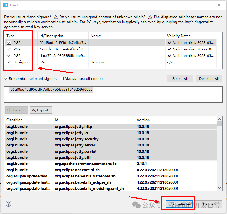Viewport: 227px width, 214px height.
Task: Toggle checkbox for PGP signer 4777dd30711e
Action: [x=9, y=49]
